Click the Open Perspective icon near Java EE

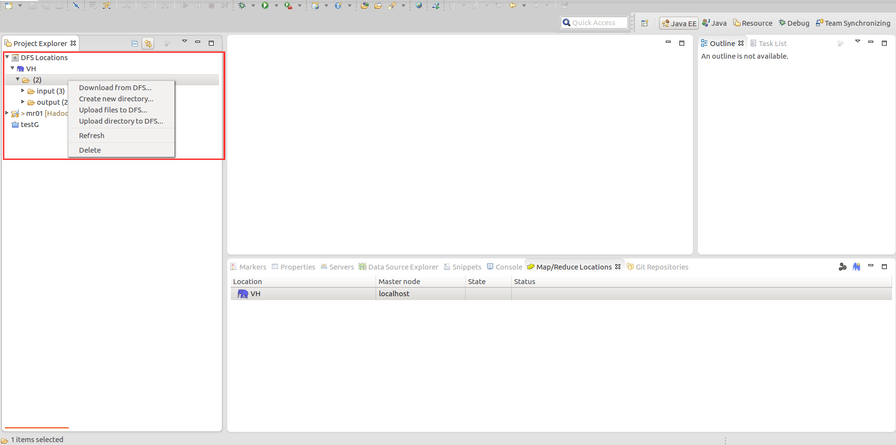[x=644, y=23]
